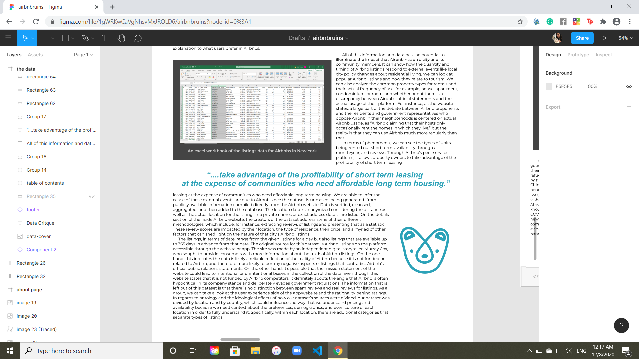This screenshot has width=639, height=359.
Task: Switch to the Prototype tab
Action: [578, 55]
